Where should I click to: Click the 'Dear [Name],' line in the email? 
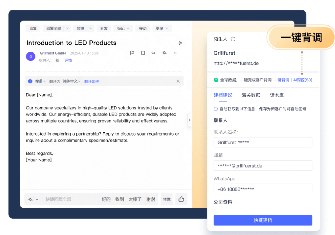(x=39, y=95)
